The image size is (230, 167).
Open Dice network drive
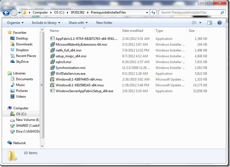coord(28,131)
